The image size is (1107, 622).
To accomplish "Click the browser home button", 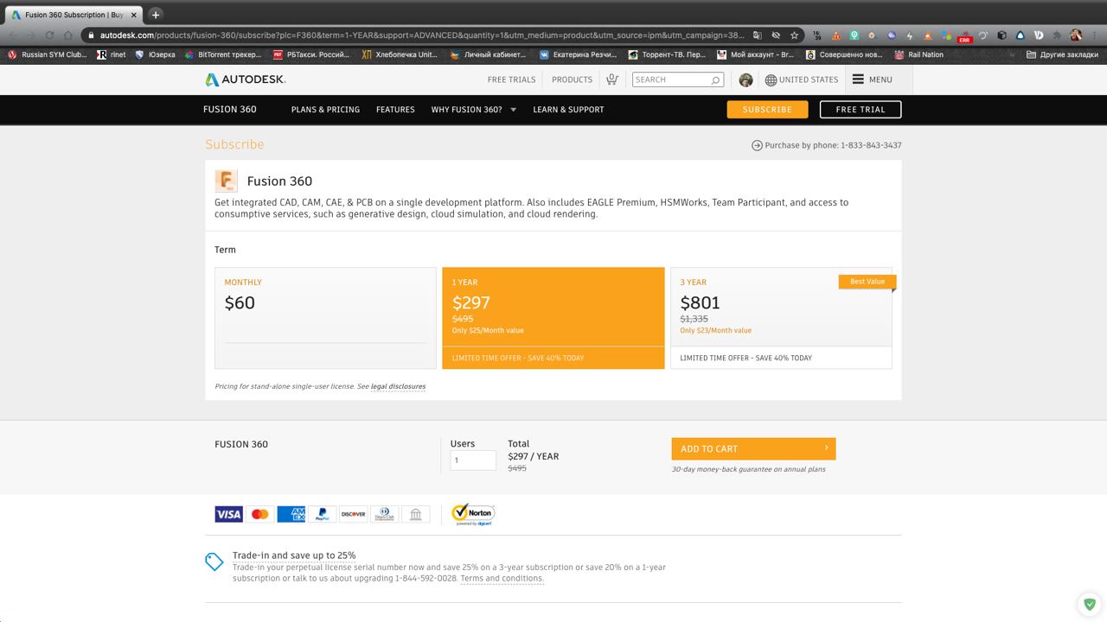I will click(x=68, y=35).
